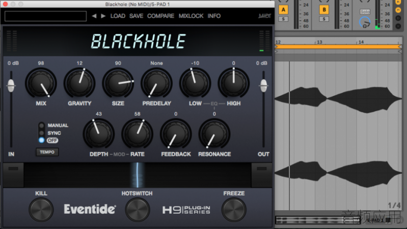Click the HIGH EQ knob
The image size is (407, 229).
pyautogui.click(x=234, y=83)
